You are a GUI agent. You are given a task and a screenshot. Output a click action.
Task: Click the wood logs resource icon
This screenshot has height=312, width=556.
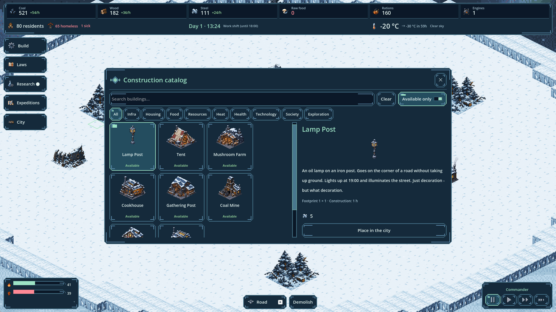coord(104,11)
